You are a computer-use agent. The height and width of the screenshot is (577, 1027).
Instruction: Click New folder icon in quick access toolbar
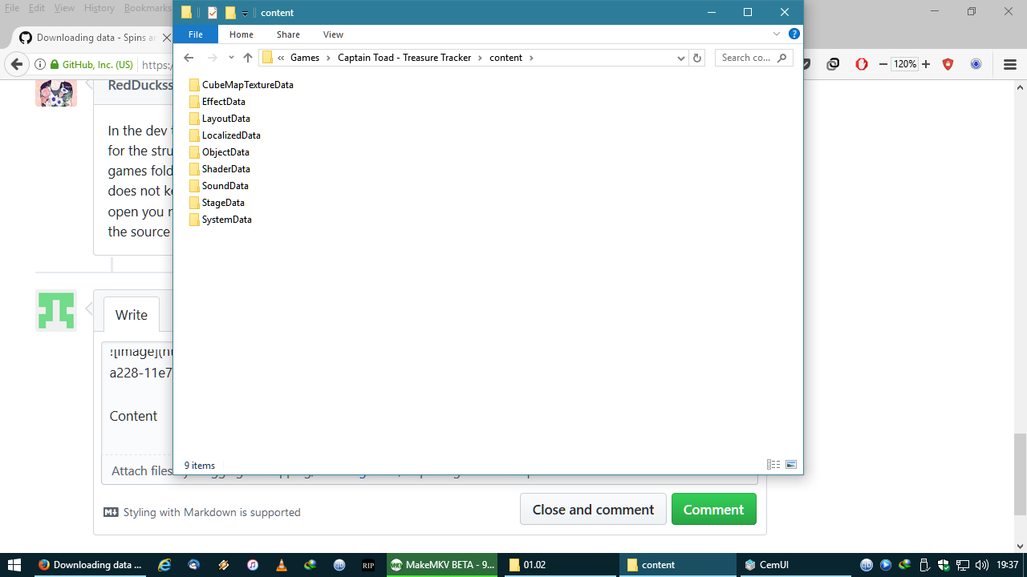tap(230, 13)
